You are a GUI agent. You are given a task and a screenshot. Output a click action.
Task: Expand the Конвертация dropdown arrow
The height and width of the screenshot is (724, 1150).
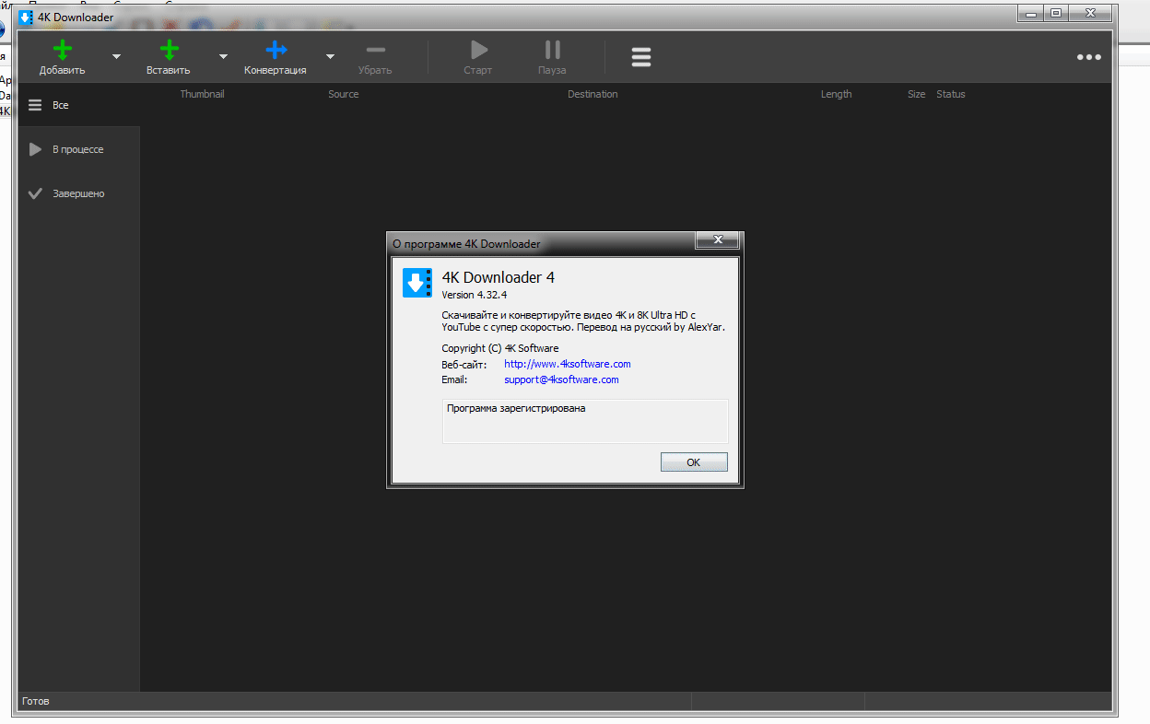tap(330, 56)
